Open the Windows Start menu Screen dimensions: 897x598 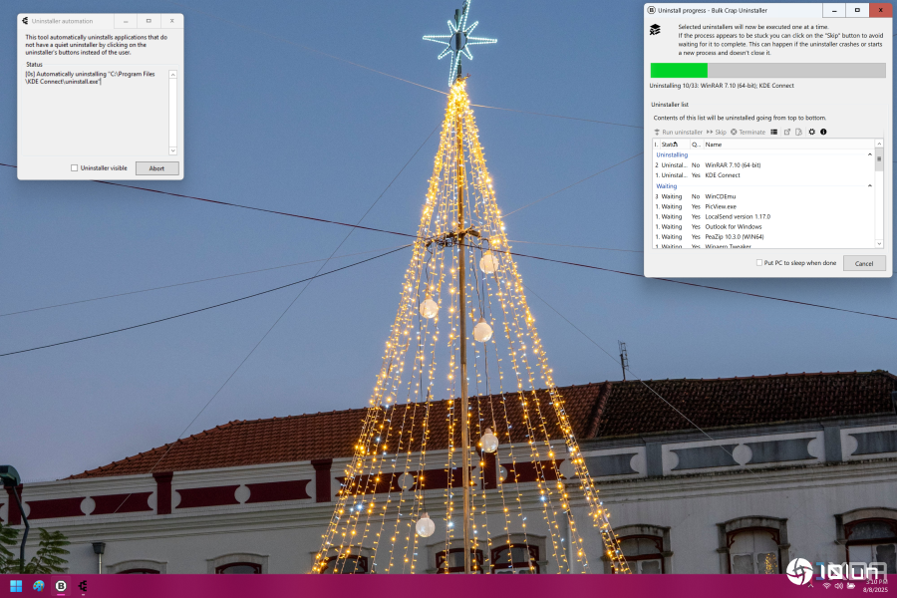(x=16, y=586)
